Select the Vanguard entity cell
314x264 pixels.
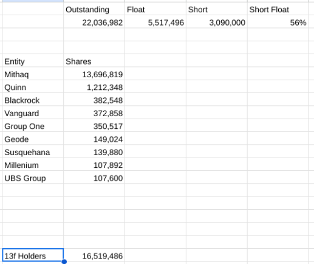[33, 113]
